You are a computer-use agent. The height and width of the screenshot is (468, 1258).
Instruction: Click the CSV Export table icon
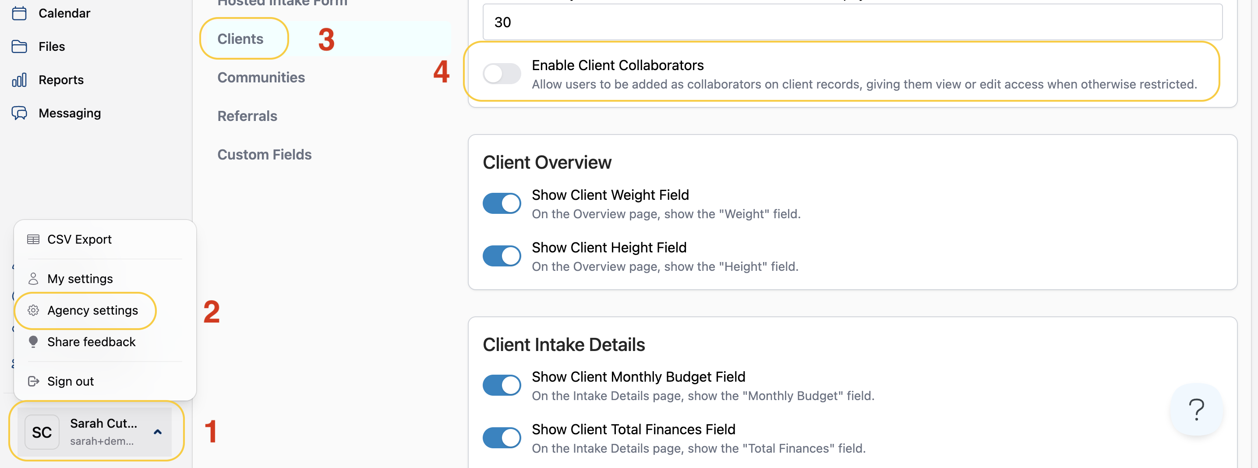[x=33, y=239]
